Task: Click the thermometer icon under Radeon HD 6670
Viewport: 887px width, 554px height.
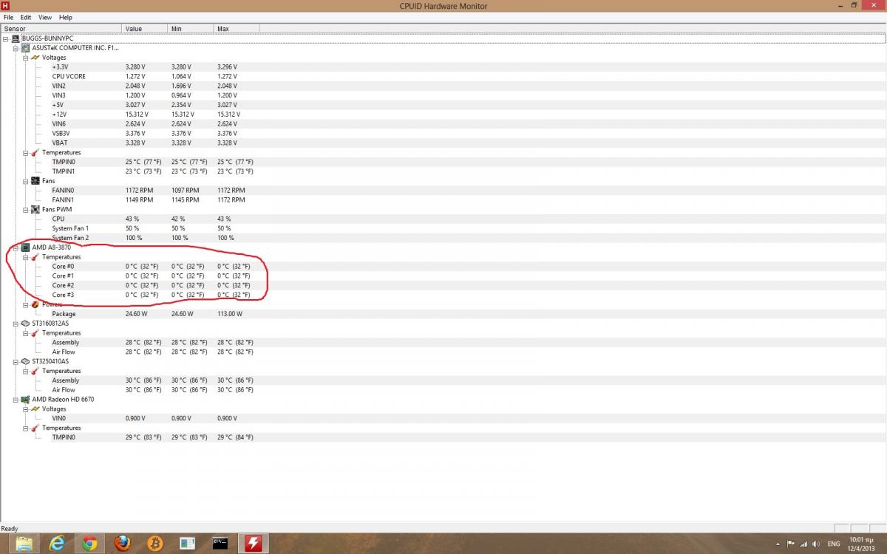Action: [x=35, y=428]
